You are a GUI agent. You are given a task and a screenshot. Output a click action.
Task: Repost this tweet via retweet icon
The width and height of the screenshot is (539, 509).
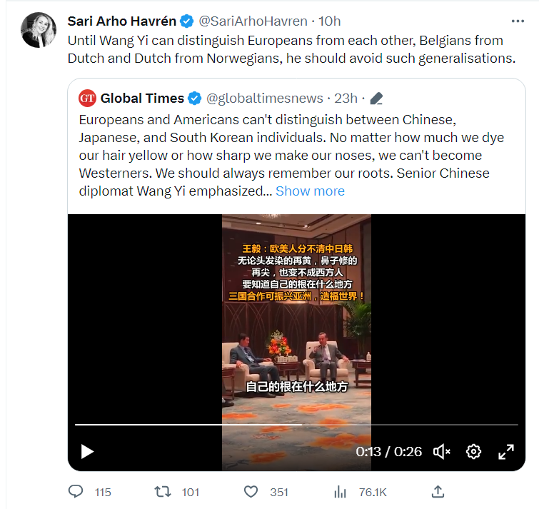click(x=163, y=492)
